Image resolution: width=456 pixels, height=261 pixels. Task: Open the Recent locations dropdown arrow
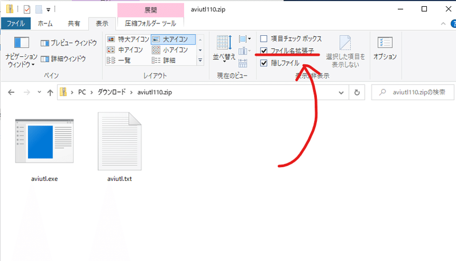tap(39, 92)
